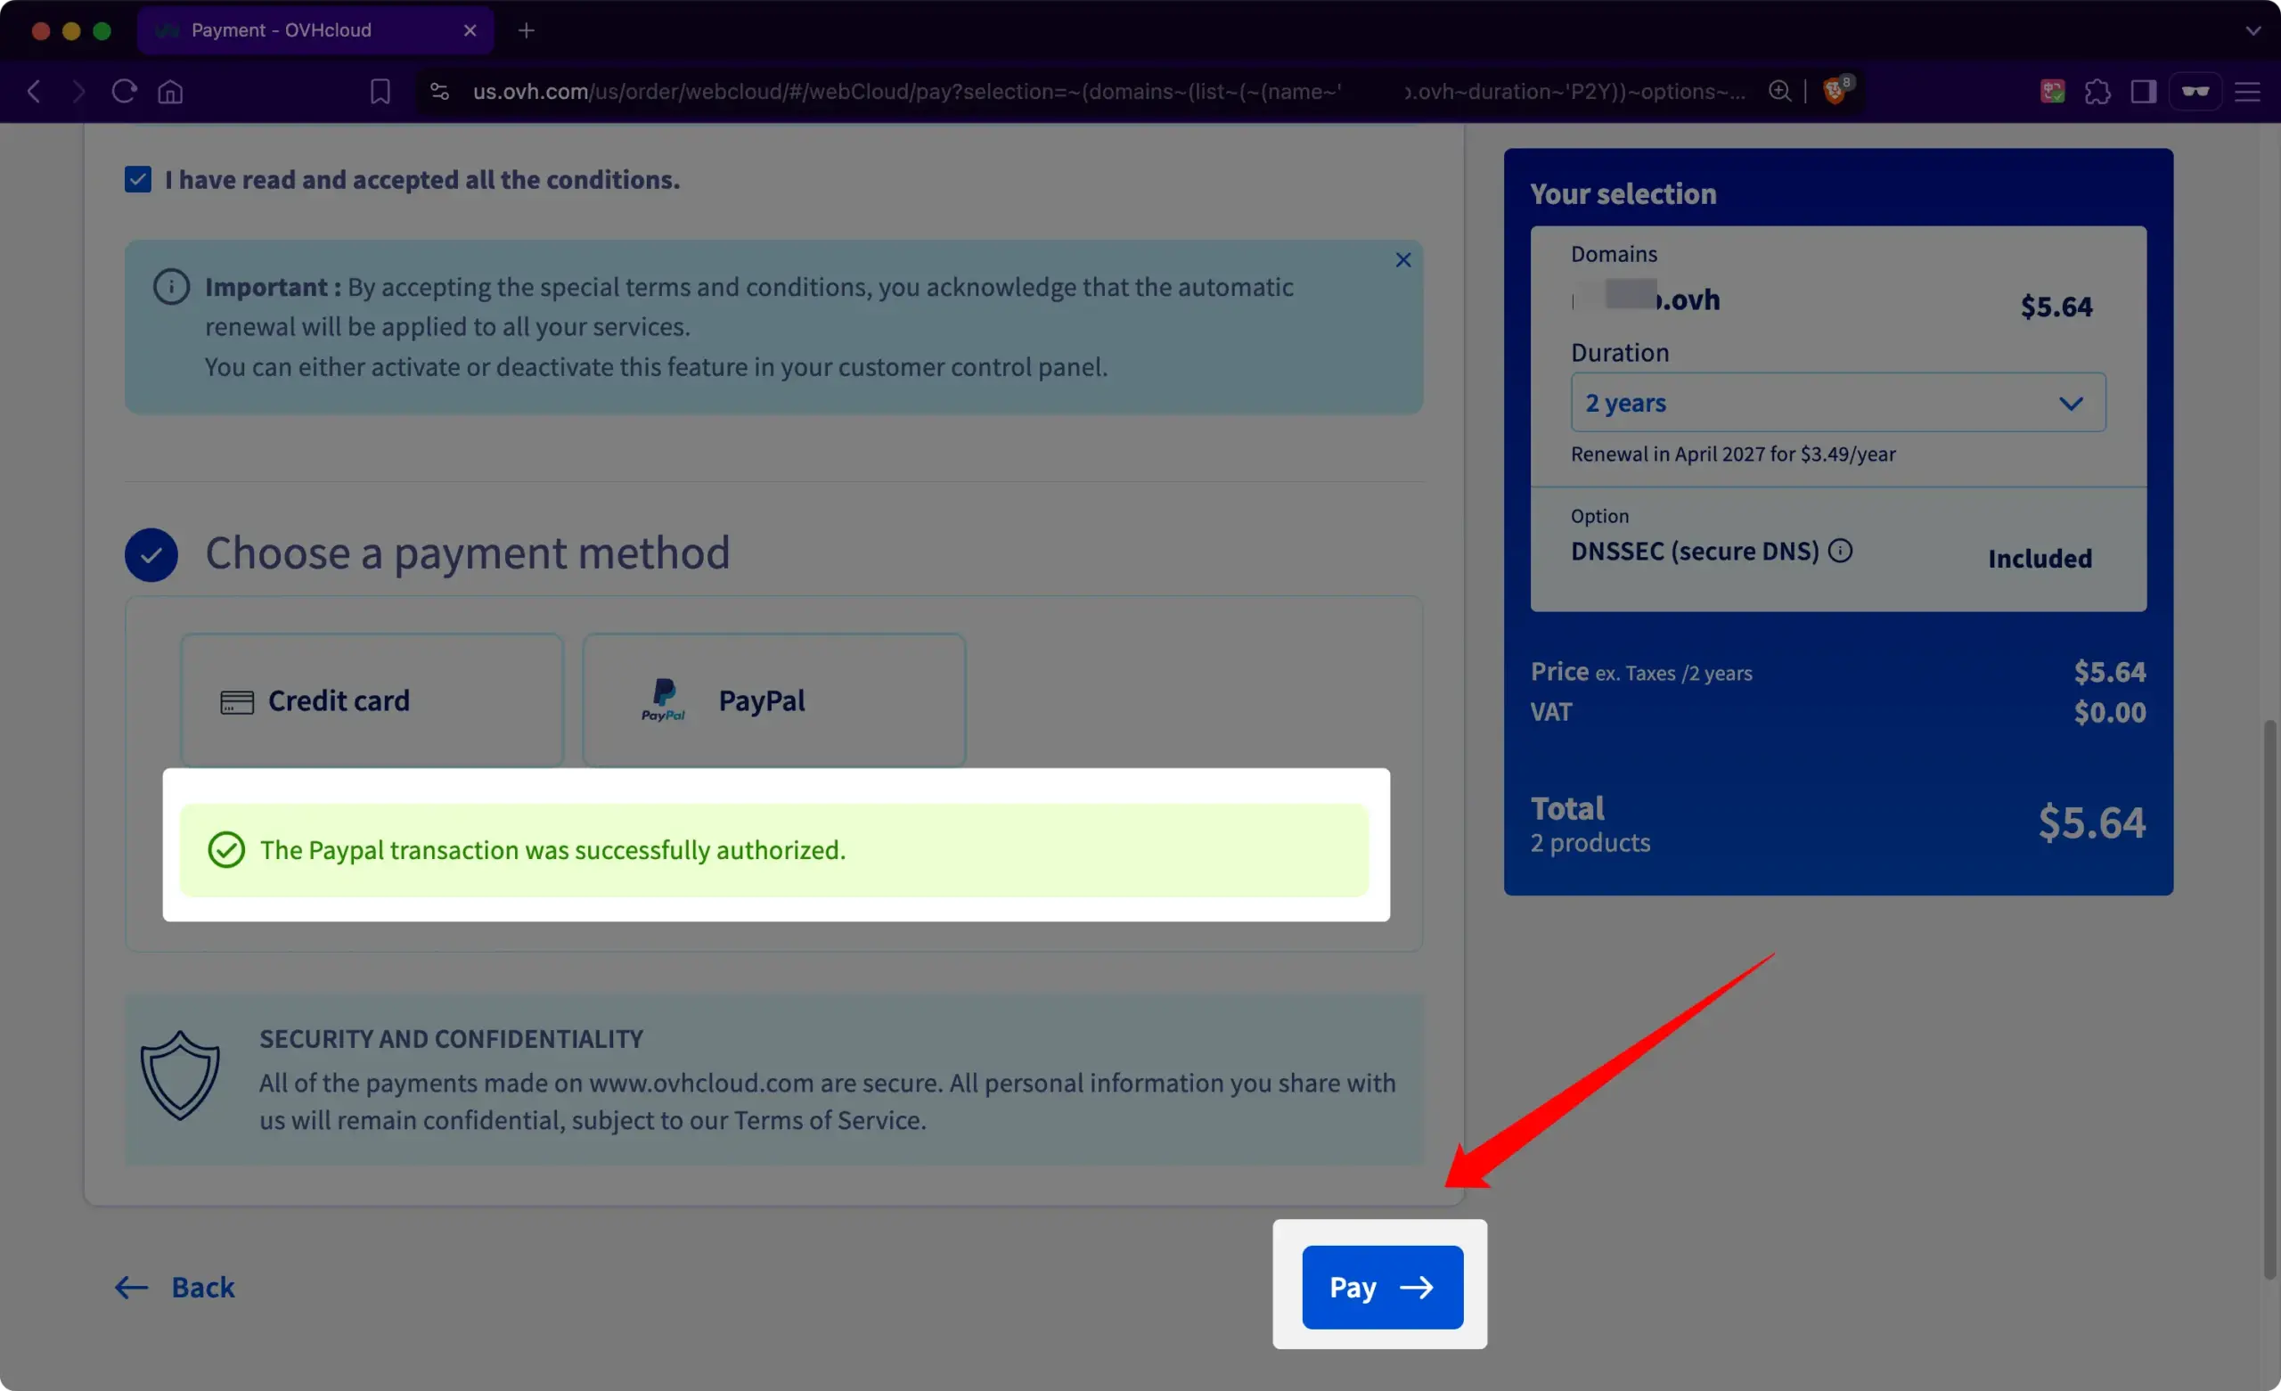Click the info icon in Important notice
This screenshot has width=2281, height=1391.
click(171, 286)
